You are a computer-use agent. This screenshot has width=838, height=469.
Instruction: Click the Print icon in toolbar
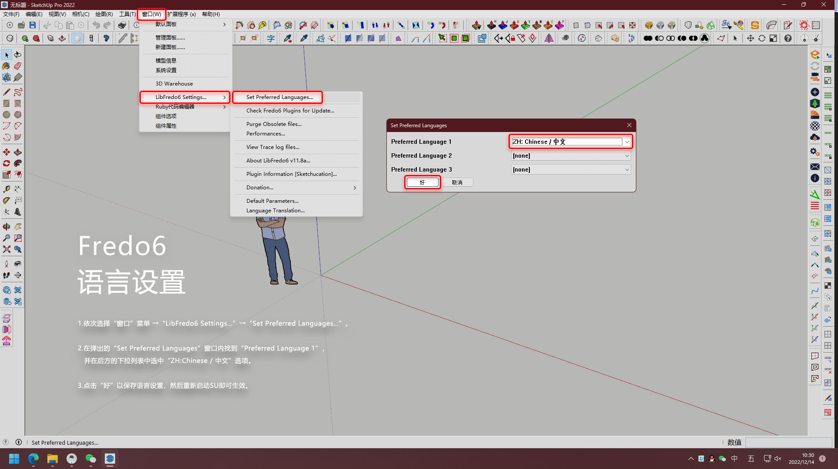(122, 25)
